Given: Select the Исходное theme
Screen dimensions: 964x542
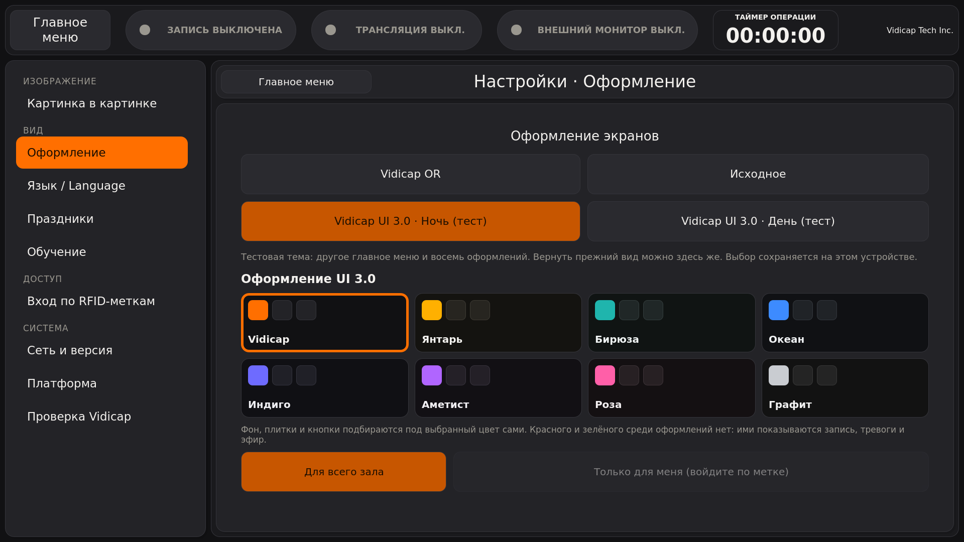Looking at the screenshot, I should (x=758, y=174).
